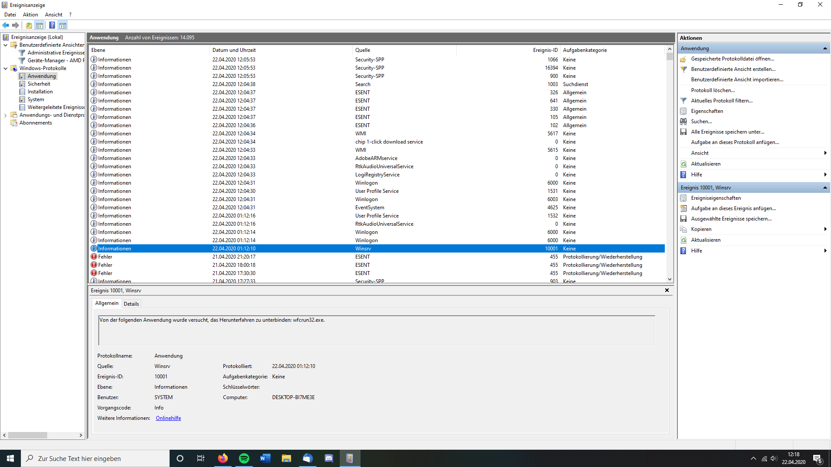Open the Suchen... binoculars action
Viewport: 831px width, 467px height.
pyautogui.click(x=701, y=122)
